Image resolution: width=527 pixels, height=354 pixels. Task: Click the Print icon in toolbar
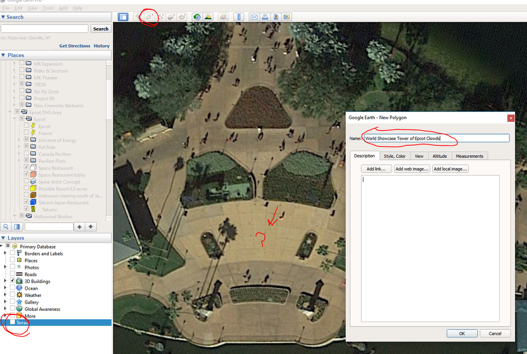click(x=265, y=17)
